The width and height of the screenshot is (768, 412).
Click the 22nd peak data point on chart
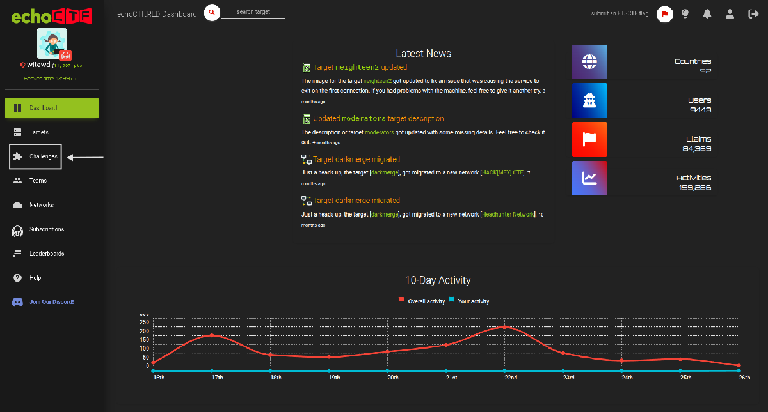pos(504,327)
